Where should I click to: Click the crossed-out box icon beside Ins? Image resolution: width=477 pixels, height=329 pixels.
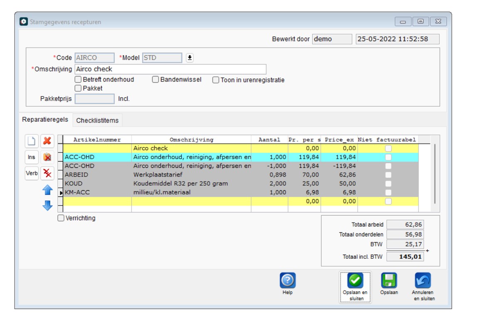click(47, 157)
